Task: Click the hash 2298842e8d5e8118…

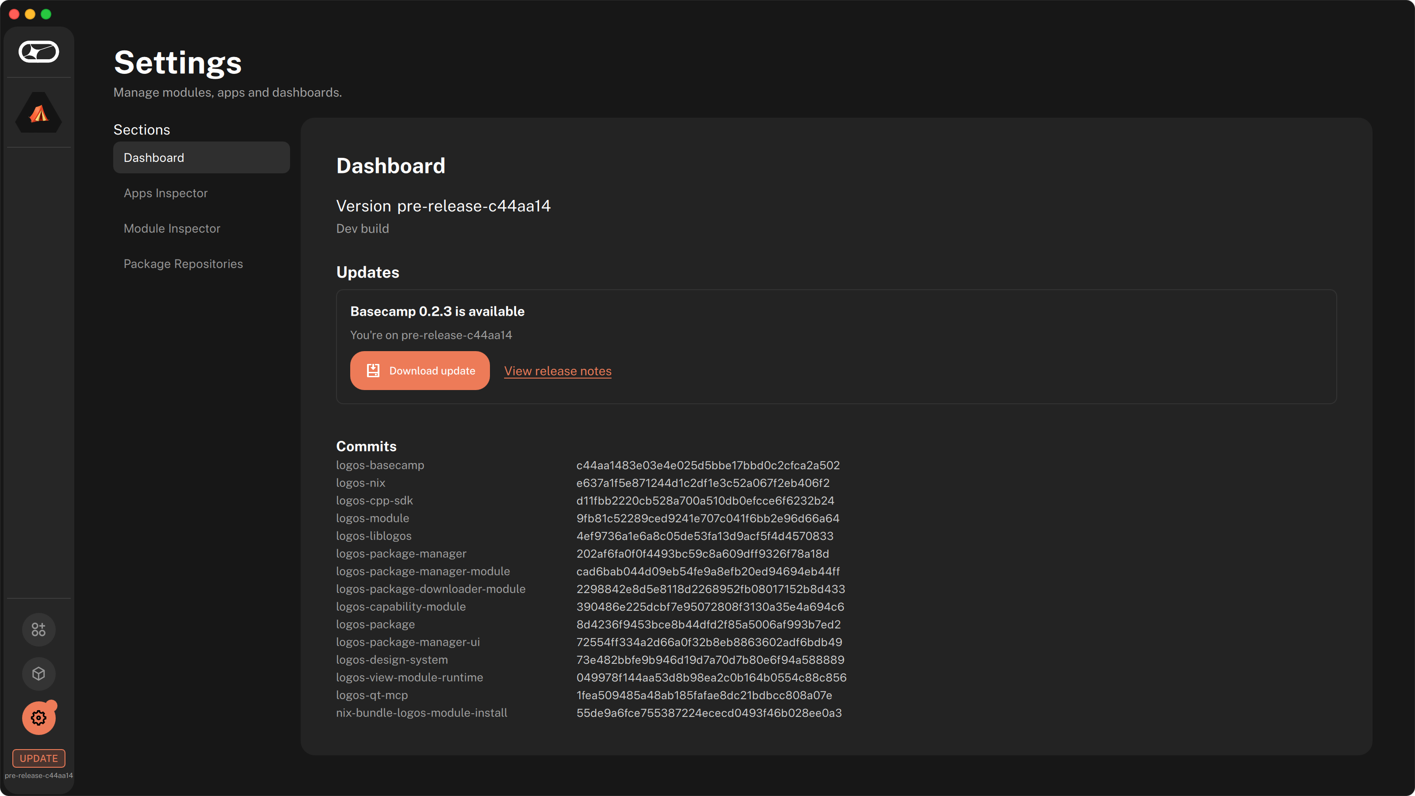Action: (711, 589)
